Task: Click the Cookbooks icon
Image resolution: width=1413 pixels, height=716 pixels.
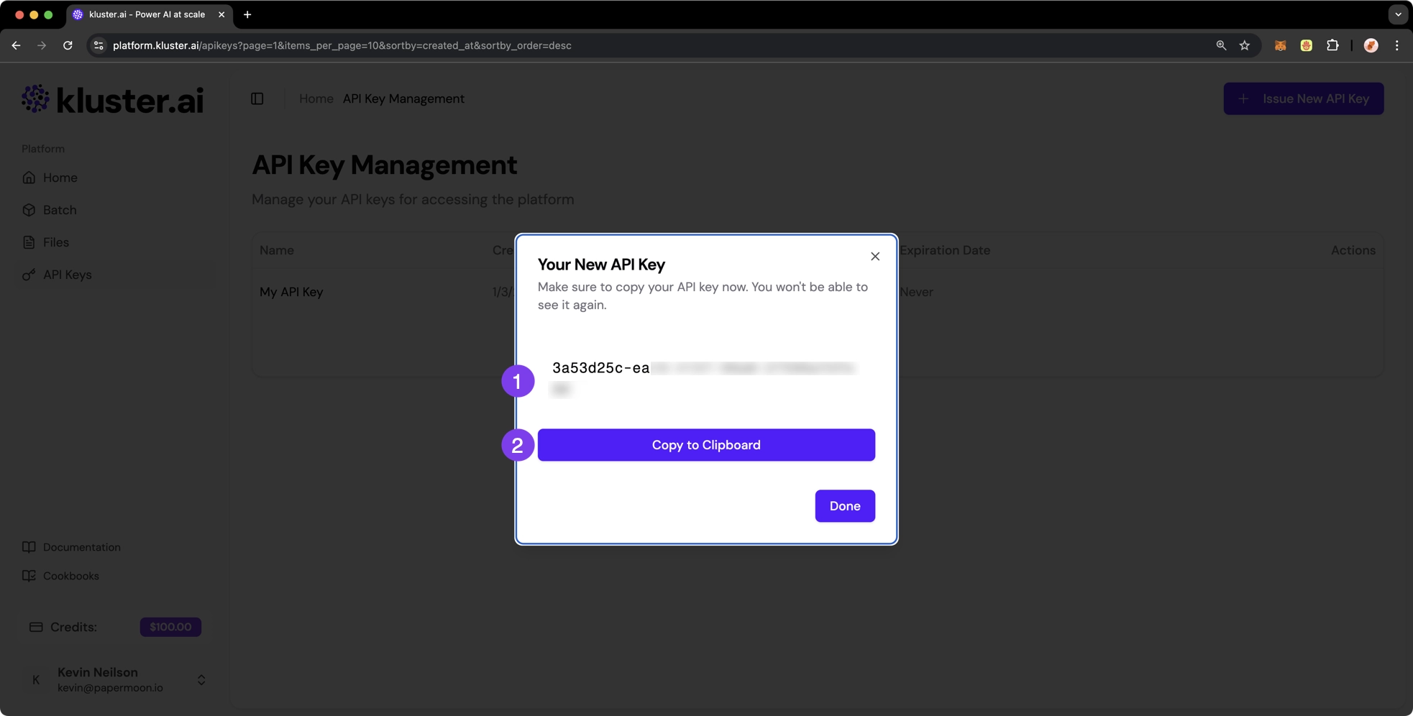Action: 29,576
